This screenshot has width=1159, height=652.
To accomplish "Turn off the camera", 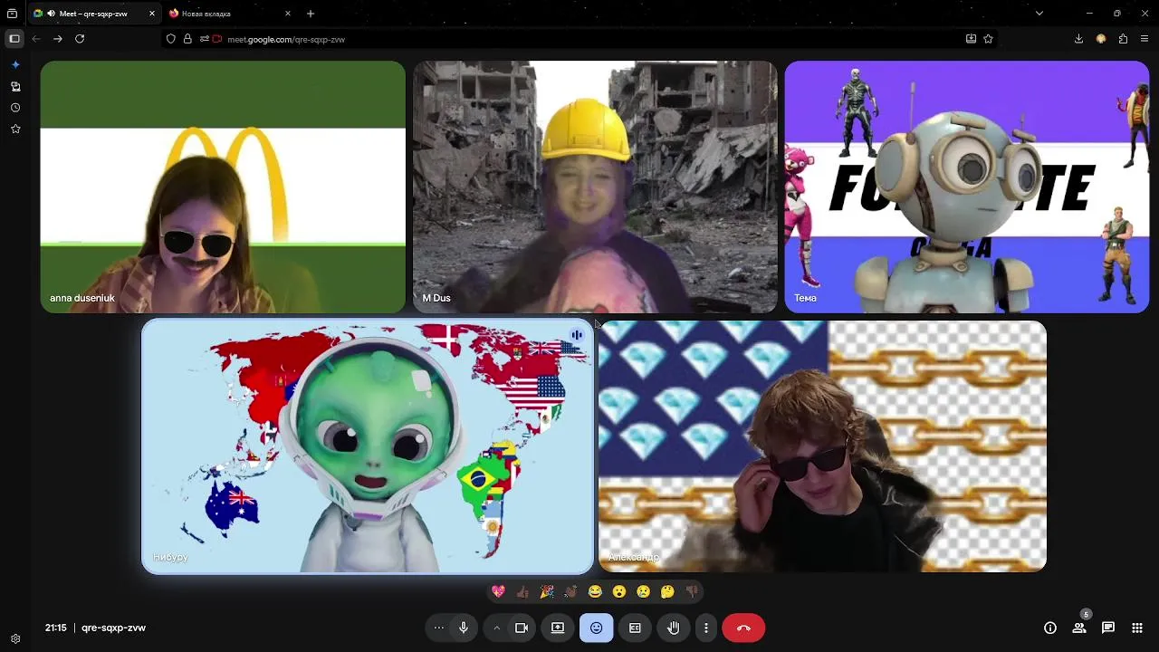I will (x=522, y=628).
